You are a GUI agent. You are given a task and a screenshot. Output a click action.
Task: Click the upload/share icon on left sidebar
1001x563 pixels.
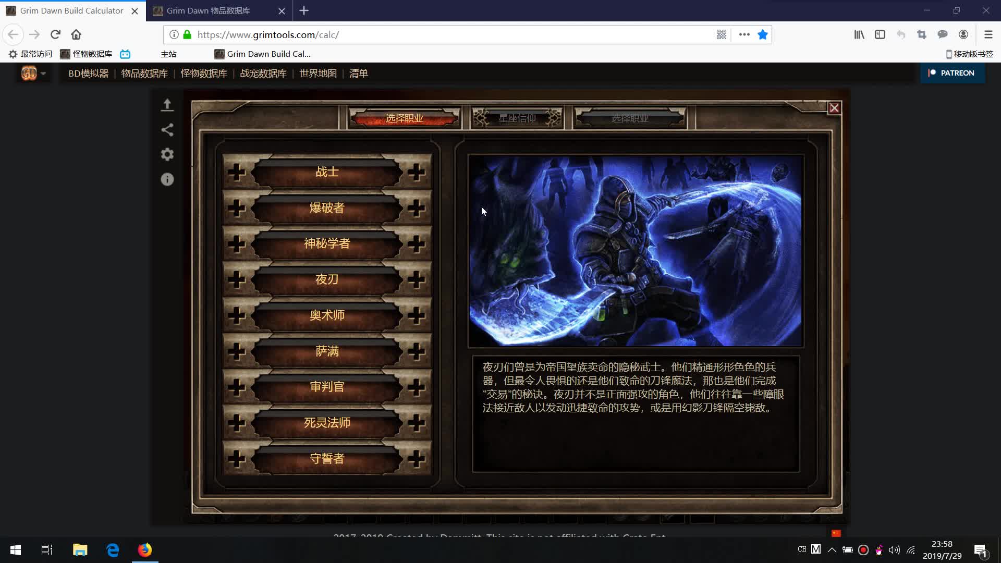pyautogui.click(x=167, y=104)
